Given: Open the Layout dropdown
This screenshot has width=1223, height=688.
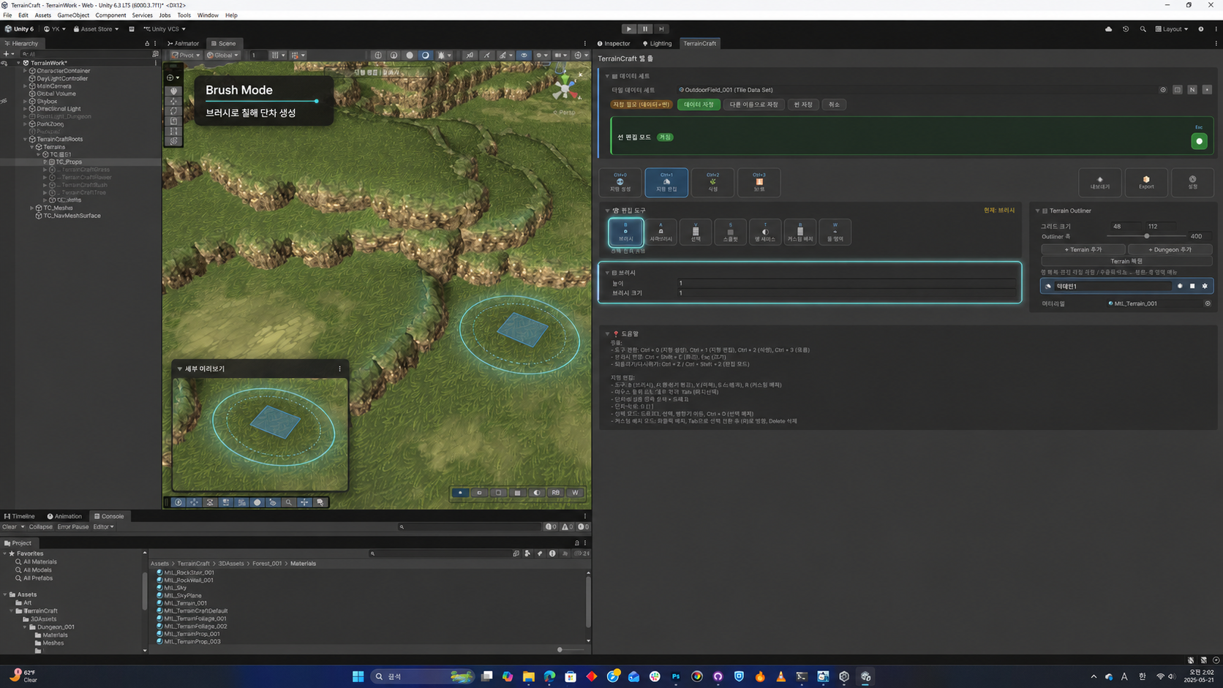Looking at the screenshot, I should point(1172,29).
